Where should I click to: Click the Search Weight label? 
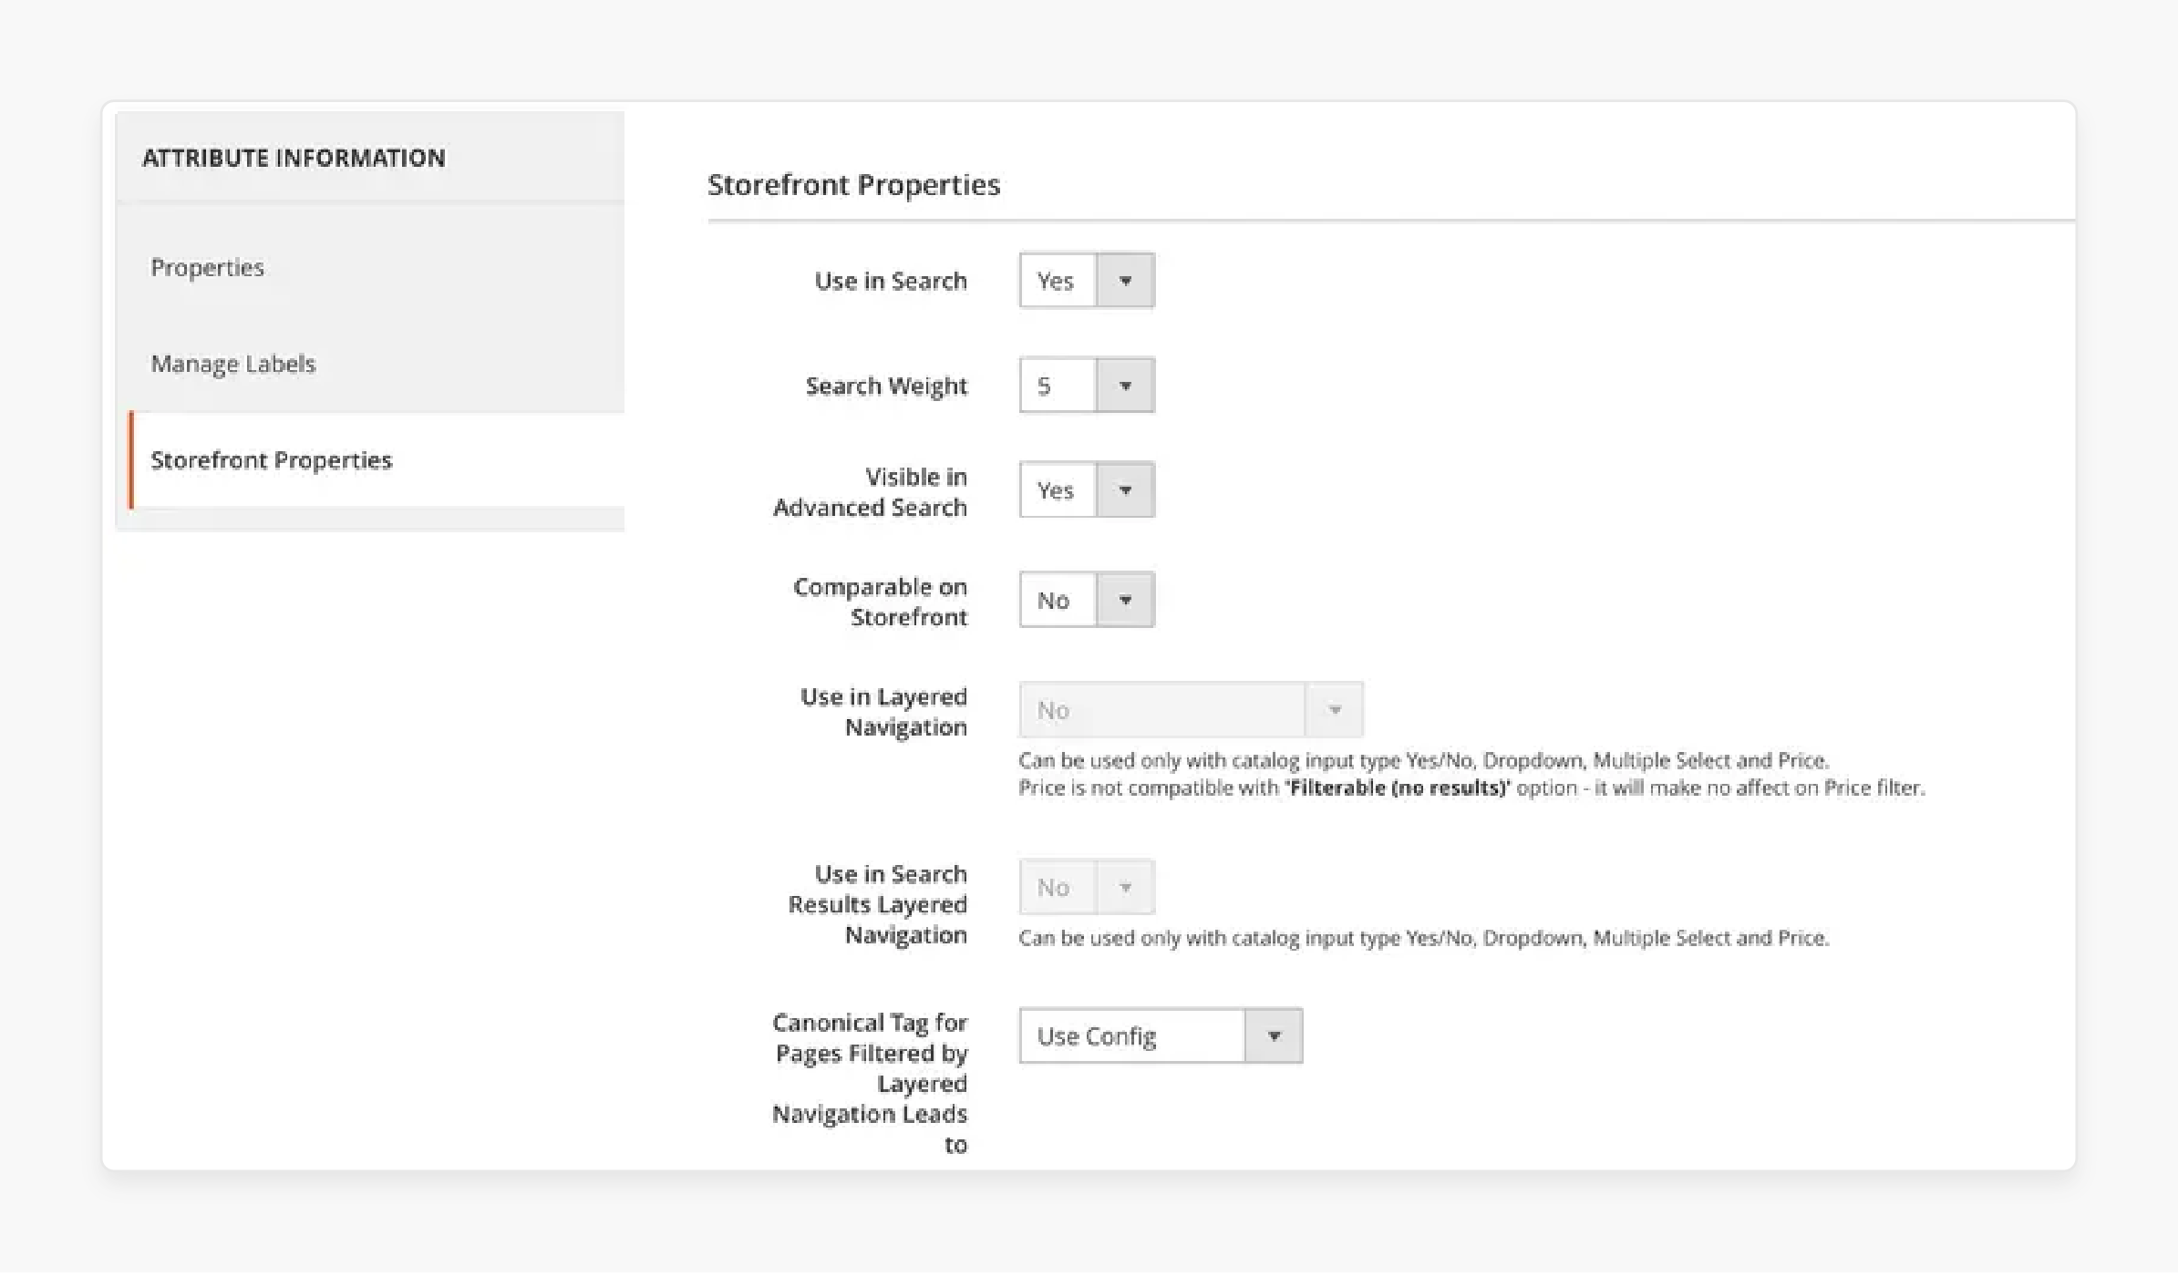pos(886,386)
